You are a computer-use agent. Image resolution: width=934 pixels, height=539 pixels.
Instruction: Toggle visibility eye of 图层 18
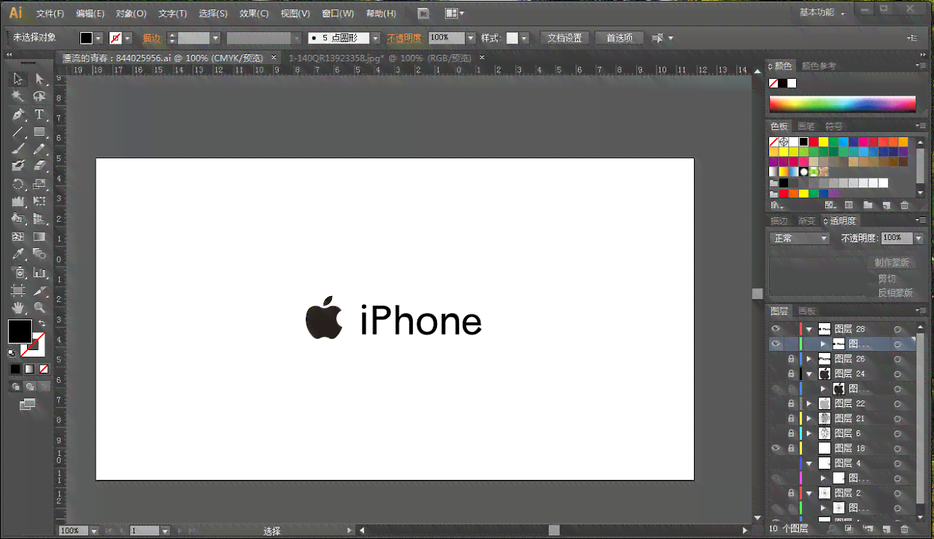[776, 448]
